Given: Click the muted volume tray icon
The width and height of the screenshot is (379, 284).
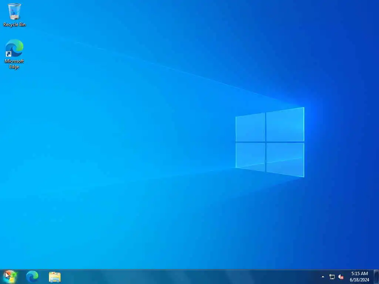Looking at the screenshot, I should 341,277.
